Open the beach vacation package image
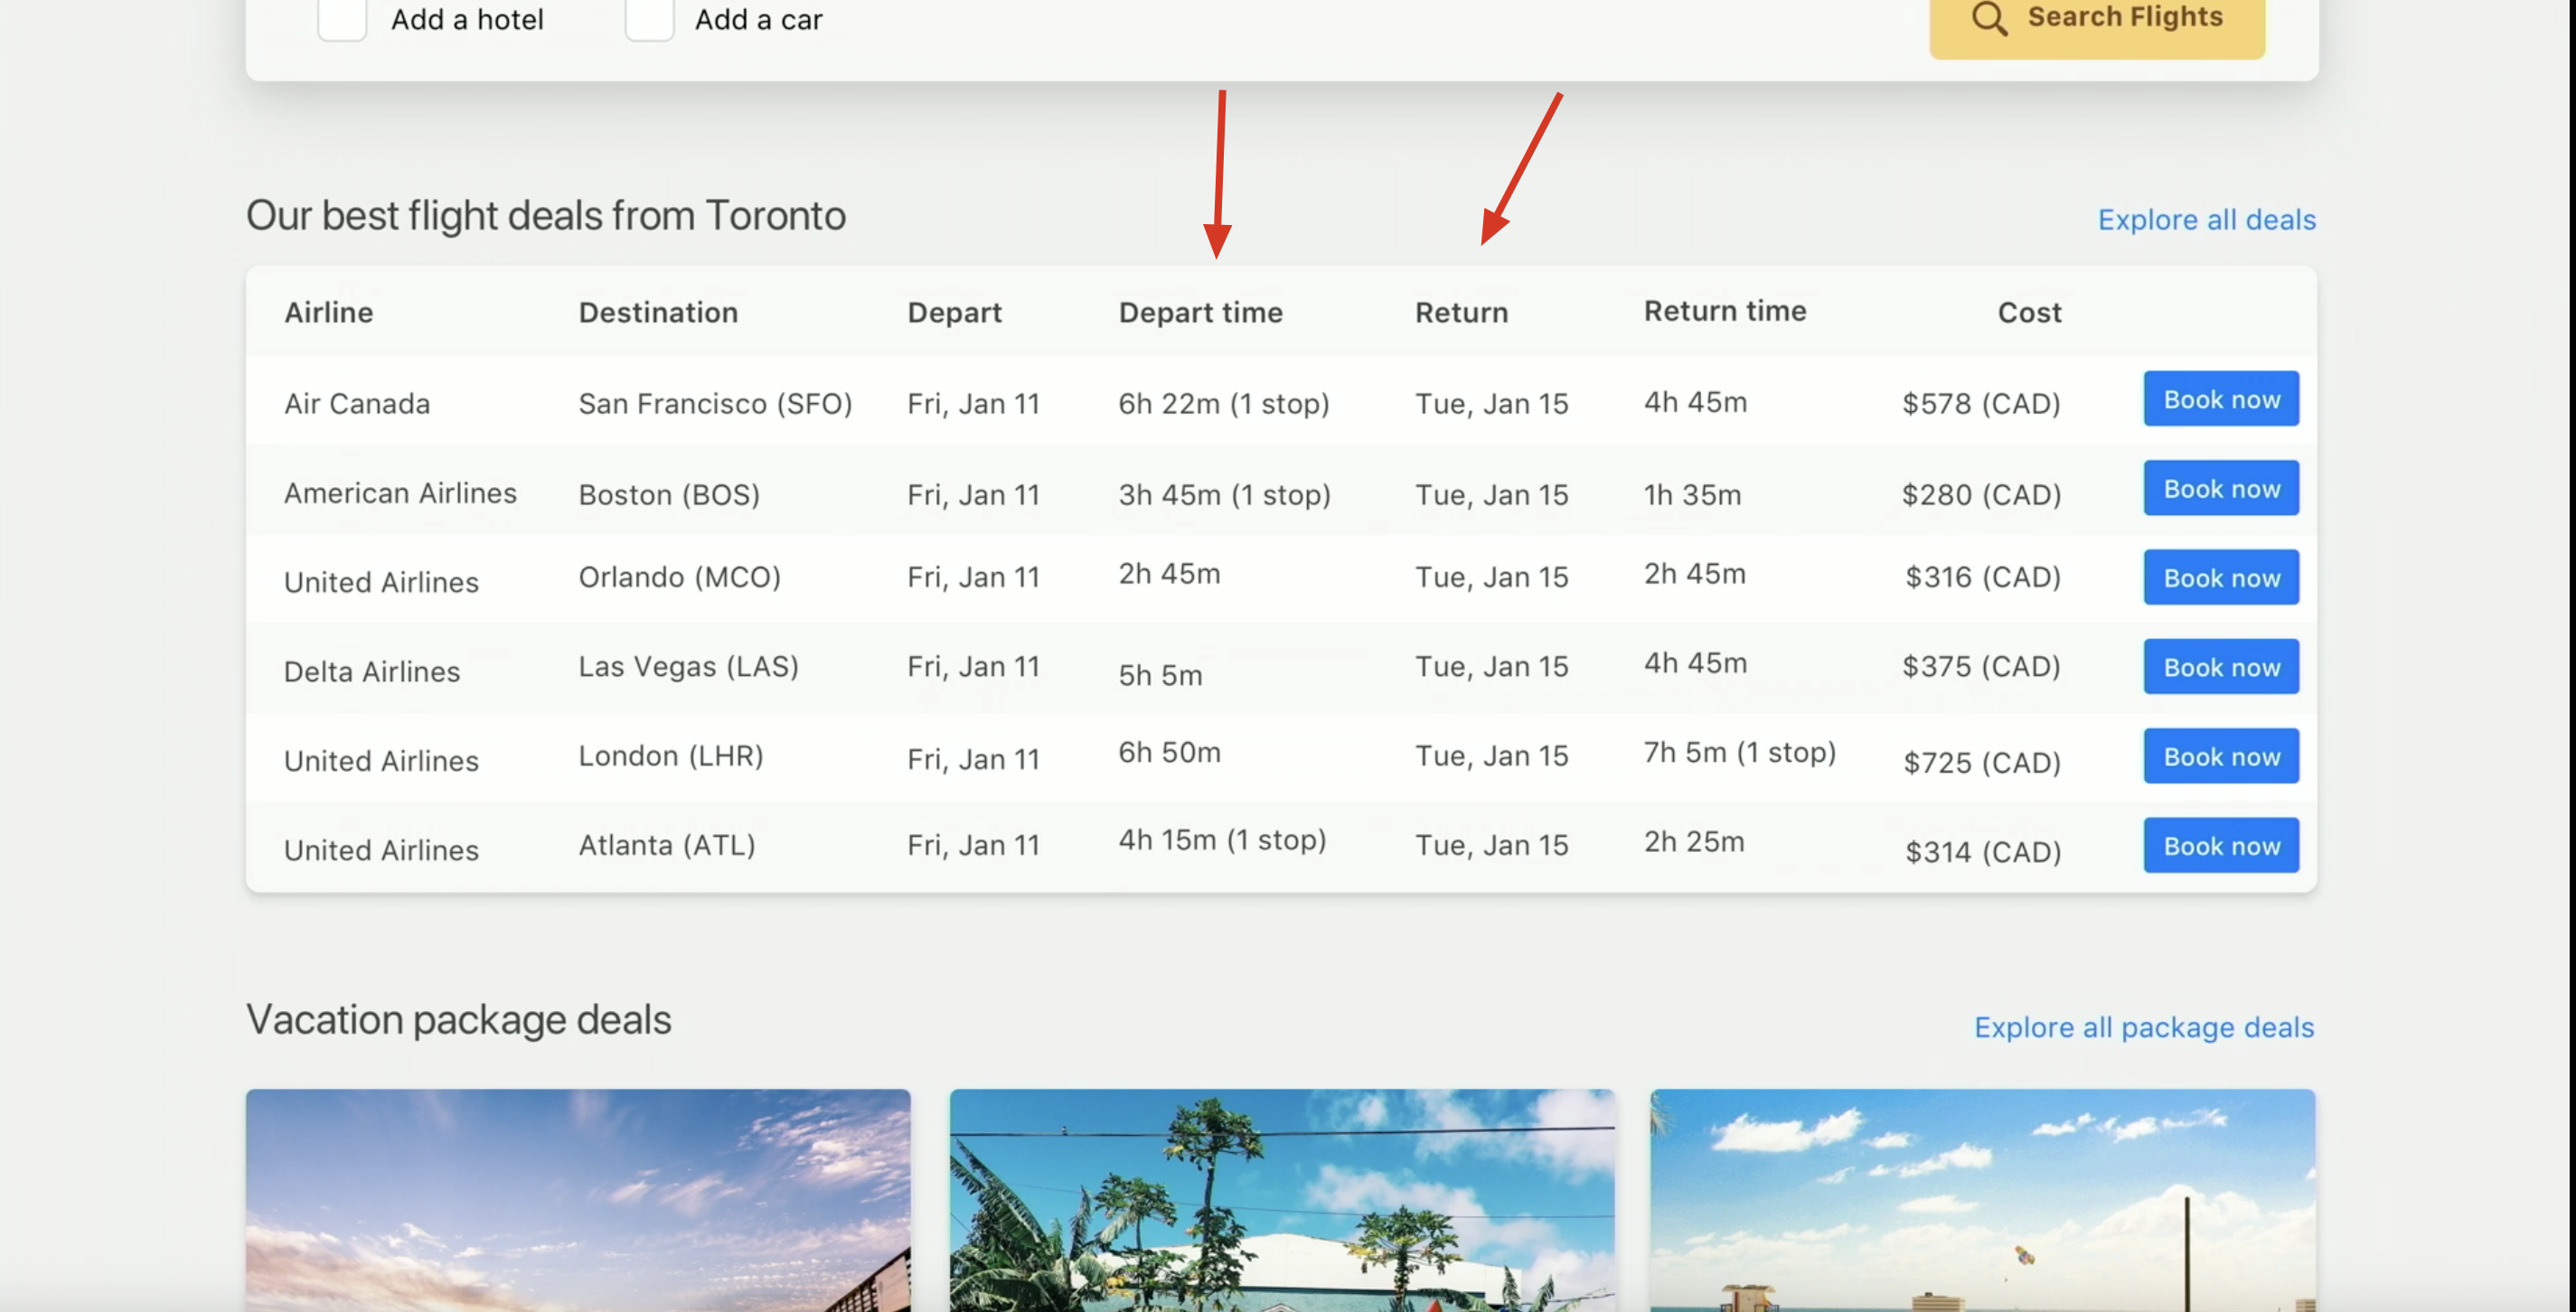The height and width of the screenshot is (1312, 2576). (x=1982, y=1200)
